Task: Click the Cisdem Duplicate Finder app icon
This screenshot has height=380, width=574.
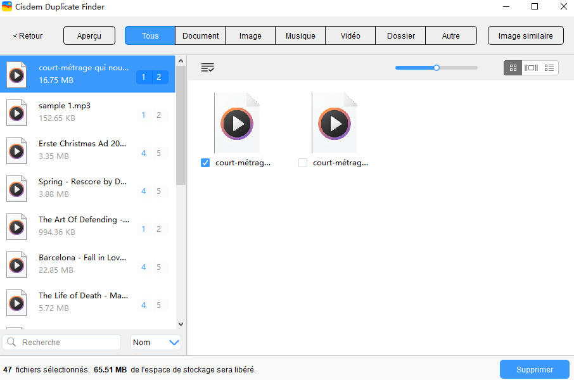Action: 7,6
